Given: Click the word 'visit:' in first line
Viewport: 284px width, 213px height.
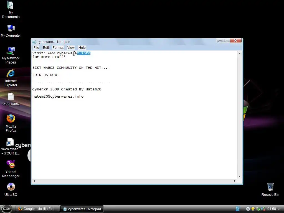Looking at the screenshot, I should coord(39,53).
